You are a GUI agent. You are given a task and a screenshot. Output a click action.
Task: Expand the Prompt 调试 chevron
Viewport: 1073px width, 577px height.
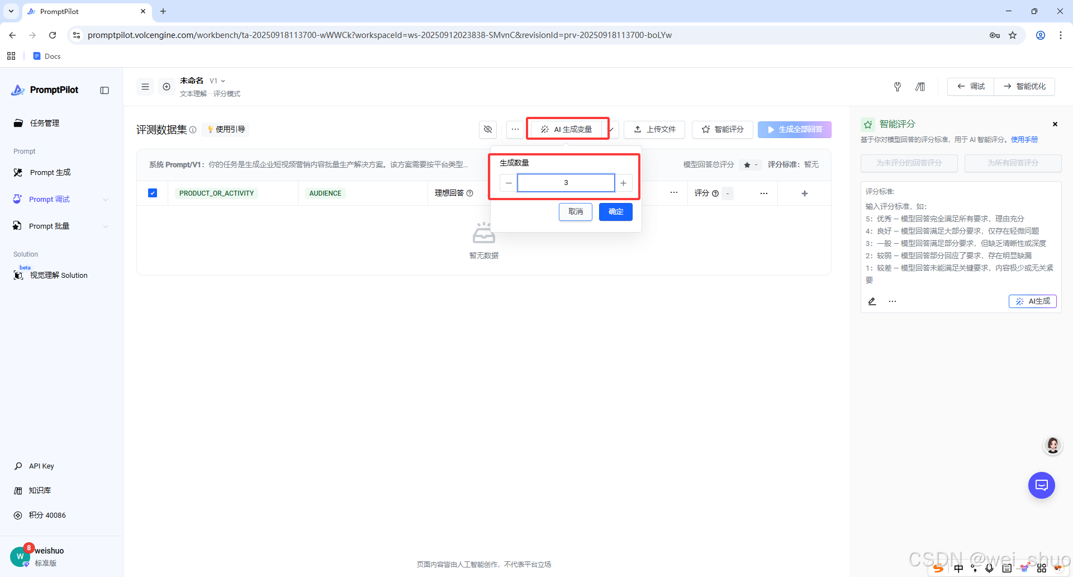(106, 200)
